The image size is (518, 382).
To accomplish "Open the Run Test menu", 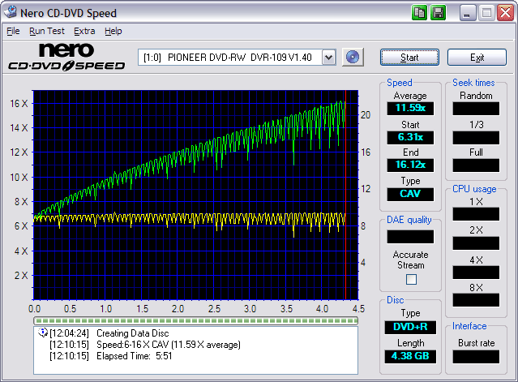I will click(x=47, y=31).
